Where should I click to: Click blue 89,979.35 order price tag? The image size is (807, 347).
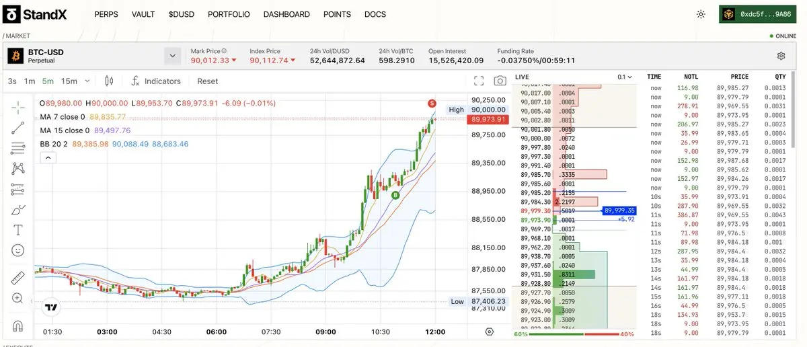pyautogui.click(x=619, y=210)
